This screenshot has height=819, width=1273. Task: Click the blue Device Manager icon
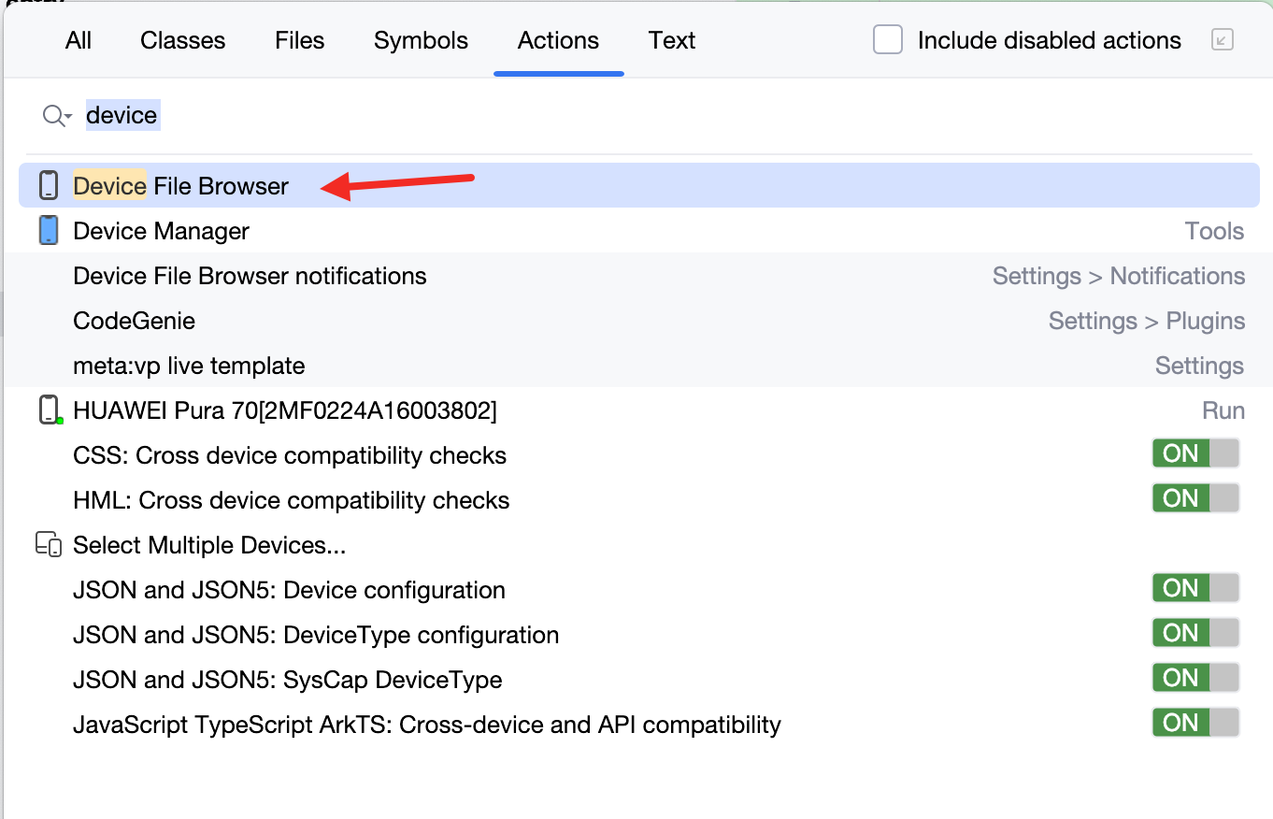pos(49,231)
